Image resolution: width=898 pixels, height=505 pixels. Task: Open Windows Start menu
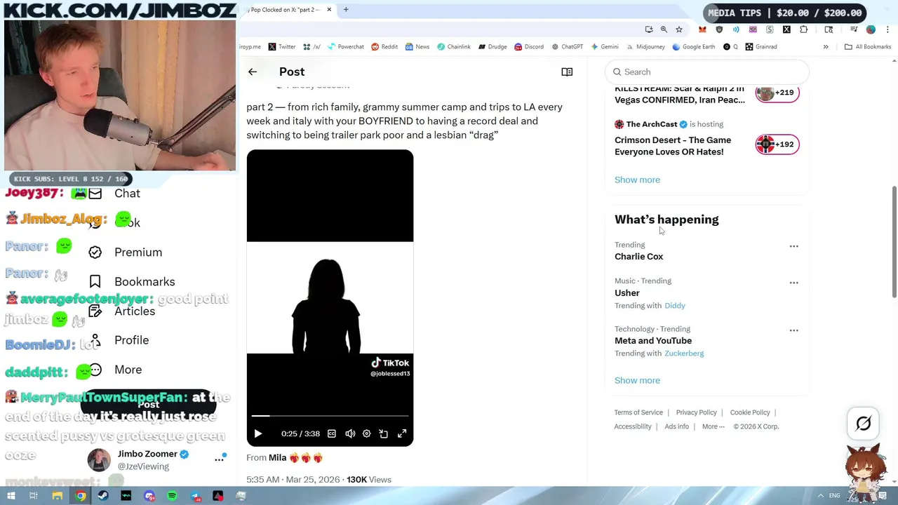coord(11,496)
